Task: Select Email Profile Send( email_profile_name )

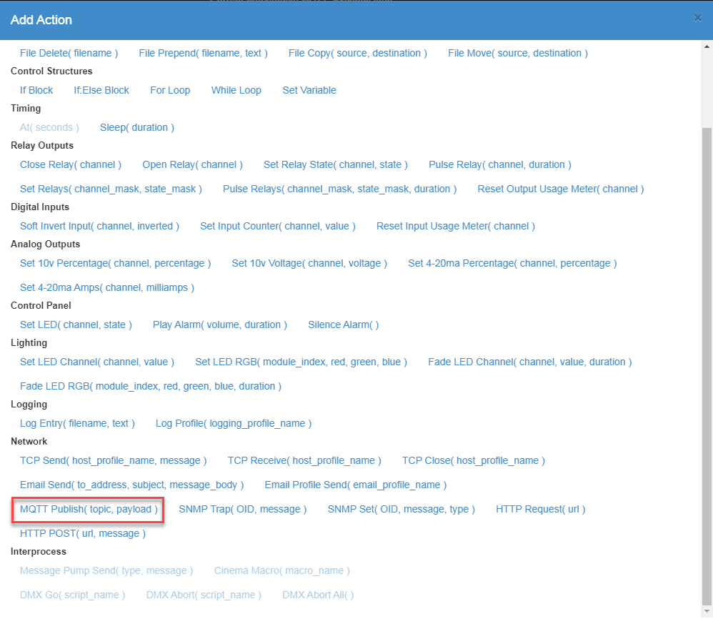Action: click(x=356, y=485)
